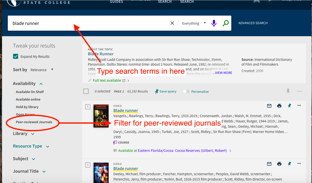Image resolution: width=312 pixels, height=183 pixels.
Task: Uncheck Expand My Results
Action: click(x=16, y=56)
